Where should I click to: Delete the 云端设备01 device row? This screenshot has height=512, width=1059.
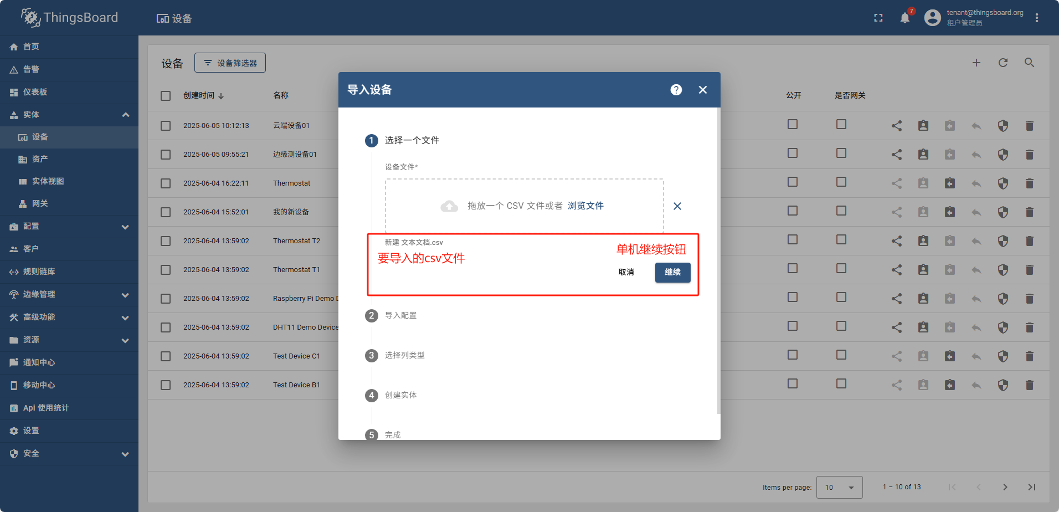click(x=1029, y=126)
